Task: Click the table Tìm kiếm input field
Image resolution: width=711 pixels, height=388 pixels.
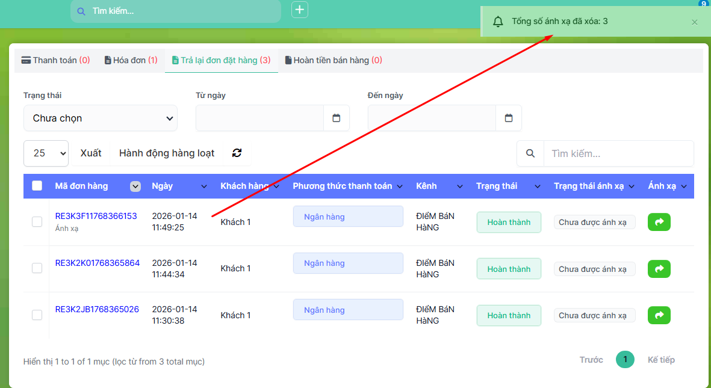Action: pos(618,153)
